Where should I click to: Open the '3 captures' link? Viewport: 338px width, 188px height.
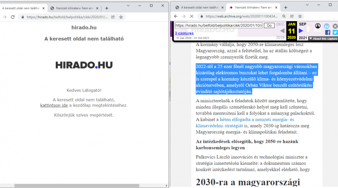click(x=184, y=33)
